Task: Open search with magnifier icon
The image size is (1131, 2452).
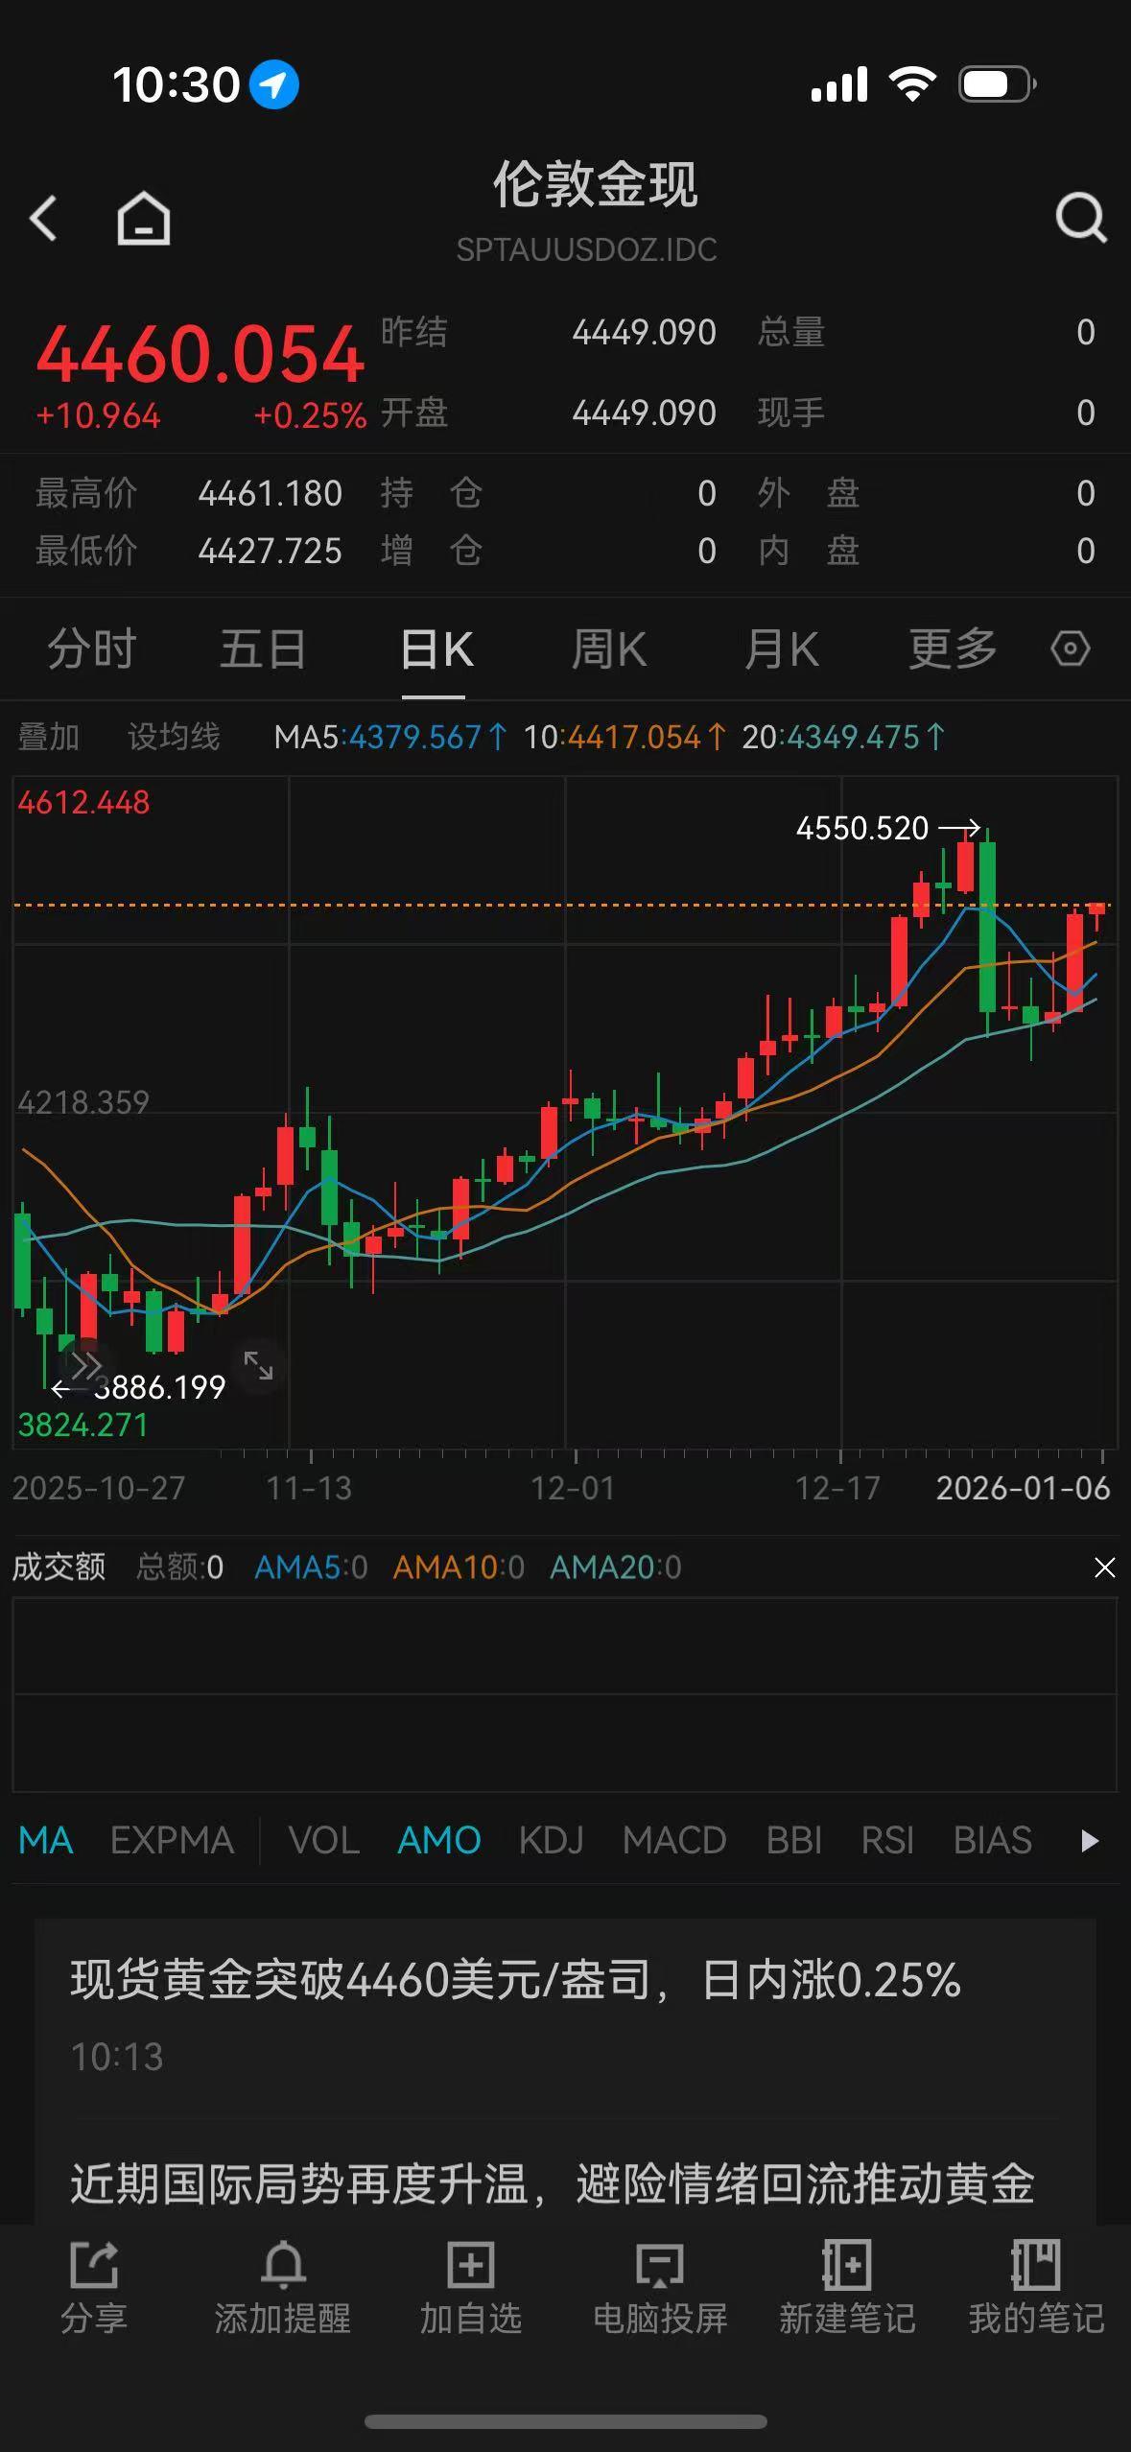Action: pos(1080,219)
